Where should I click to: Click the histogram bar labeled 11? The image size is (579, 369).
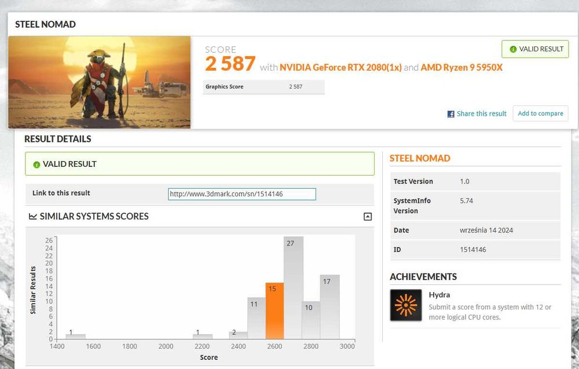coord(256,319)
